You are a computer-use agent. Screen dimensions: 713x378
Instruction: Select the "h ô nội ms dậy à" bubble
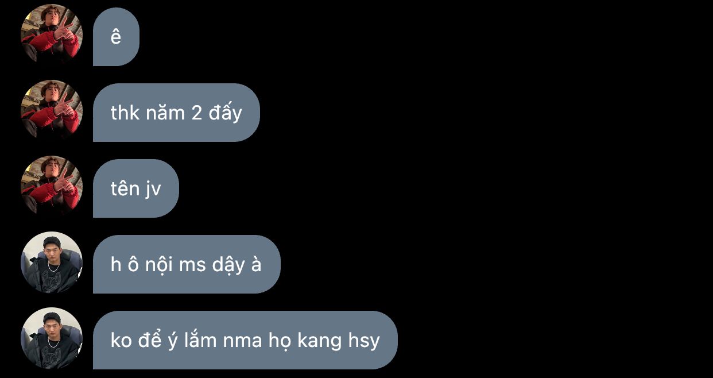click(x=187, y=264)
